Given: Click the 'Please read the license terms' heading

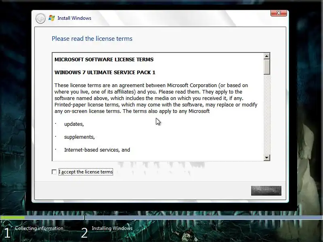Looking at the screenshot, I should [x=92, y=39].
